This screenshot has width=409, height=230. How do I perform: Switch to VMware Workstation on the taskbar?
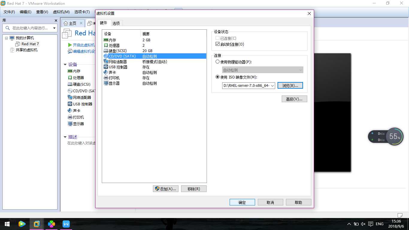(37, 224)
